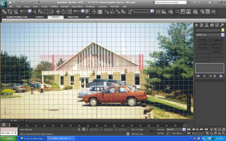This screenshot has height=141, width=226.
Task: Click the search keyword input field
Action: tap(171, 2)
